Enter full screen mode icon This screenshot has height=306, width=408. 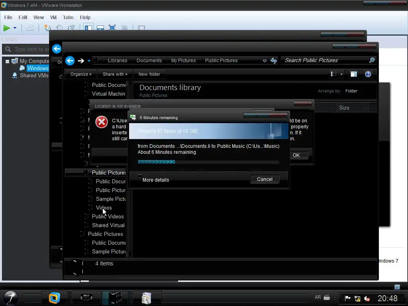coord(112,27)
